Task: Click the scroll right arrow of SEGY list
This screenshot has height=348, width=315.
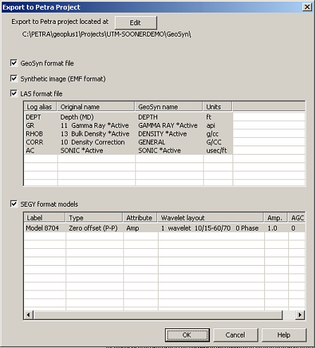Action: (x=300, y=315)
